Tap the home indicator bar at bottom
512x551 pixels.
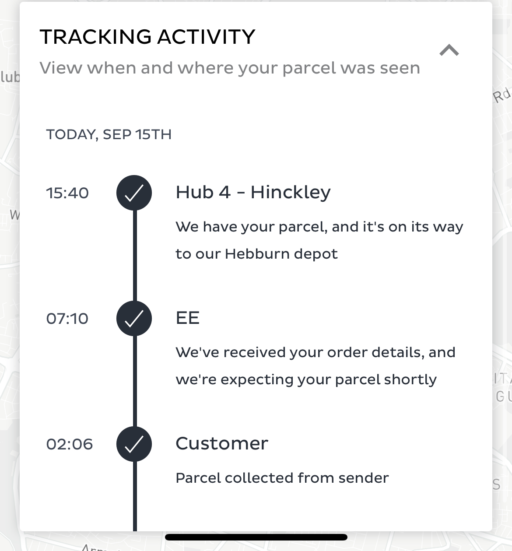click(256, 537)
